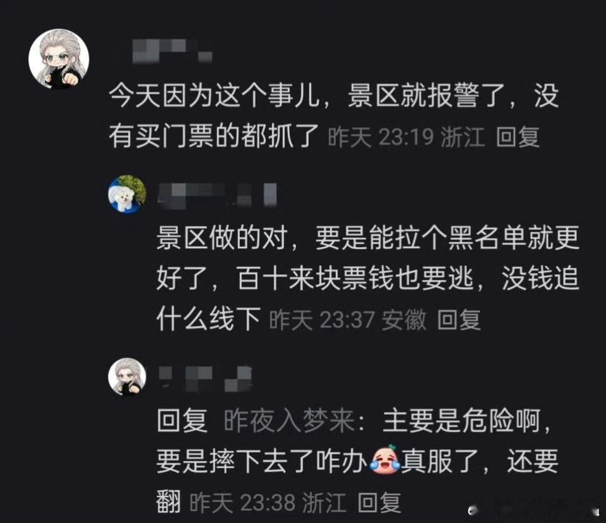Tap the timestamp 昨天 23:19

click(x=381, y=136)
